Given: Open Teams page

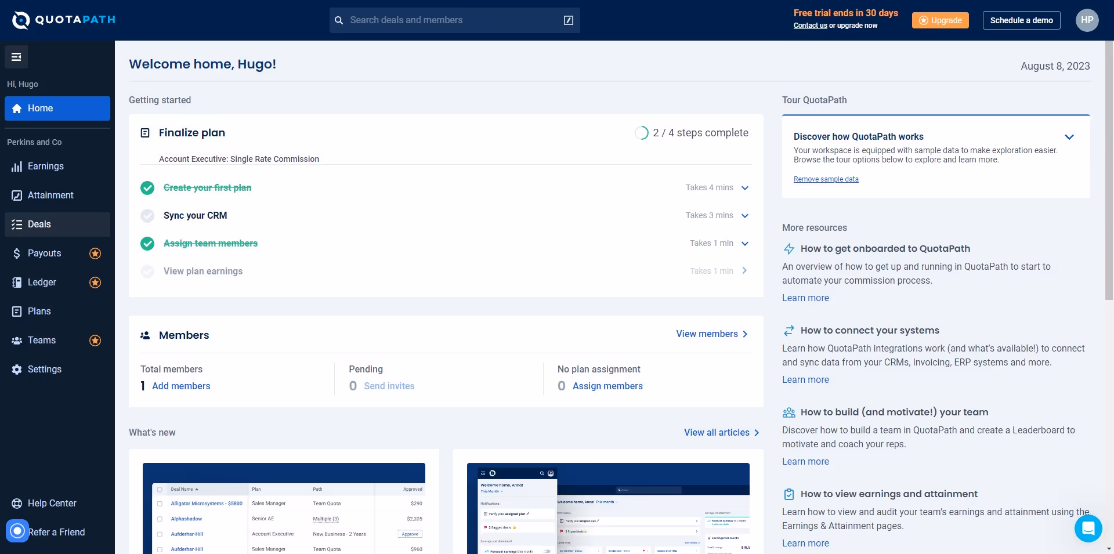Looking at the screenshot, I should (x=57, y=341).
